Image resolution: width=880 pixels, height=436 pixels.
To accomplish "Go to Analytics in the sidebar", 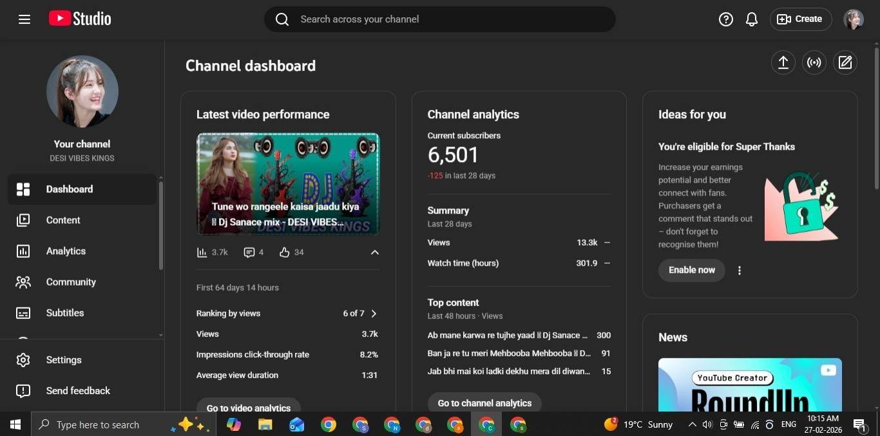I will point(66,251).
